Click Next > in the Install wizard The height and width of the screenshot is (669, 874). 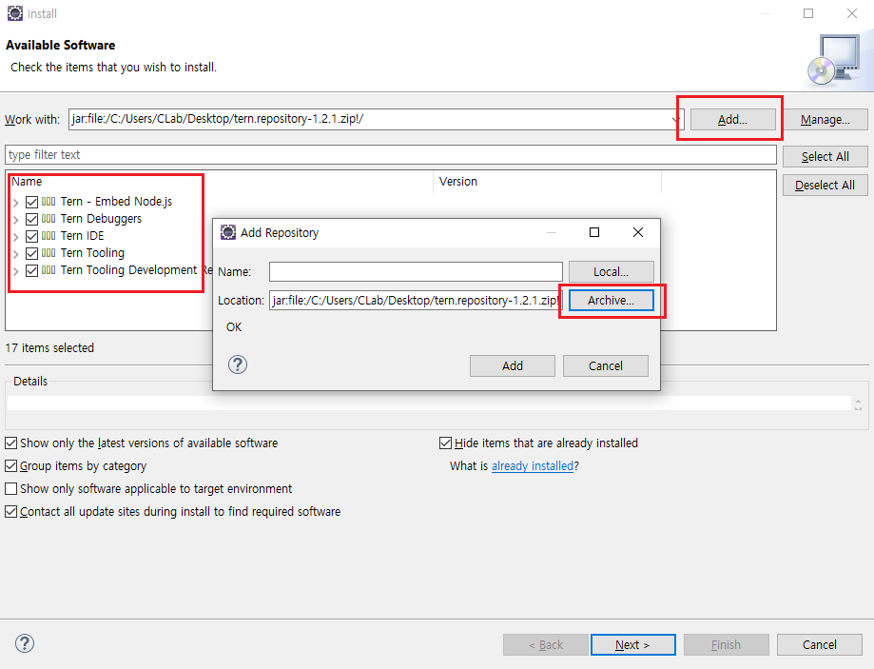632,645
